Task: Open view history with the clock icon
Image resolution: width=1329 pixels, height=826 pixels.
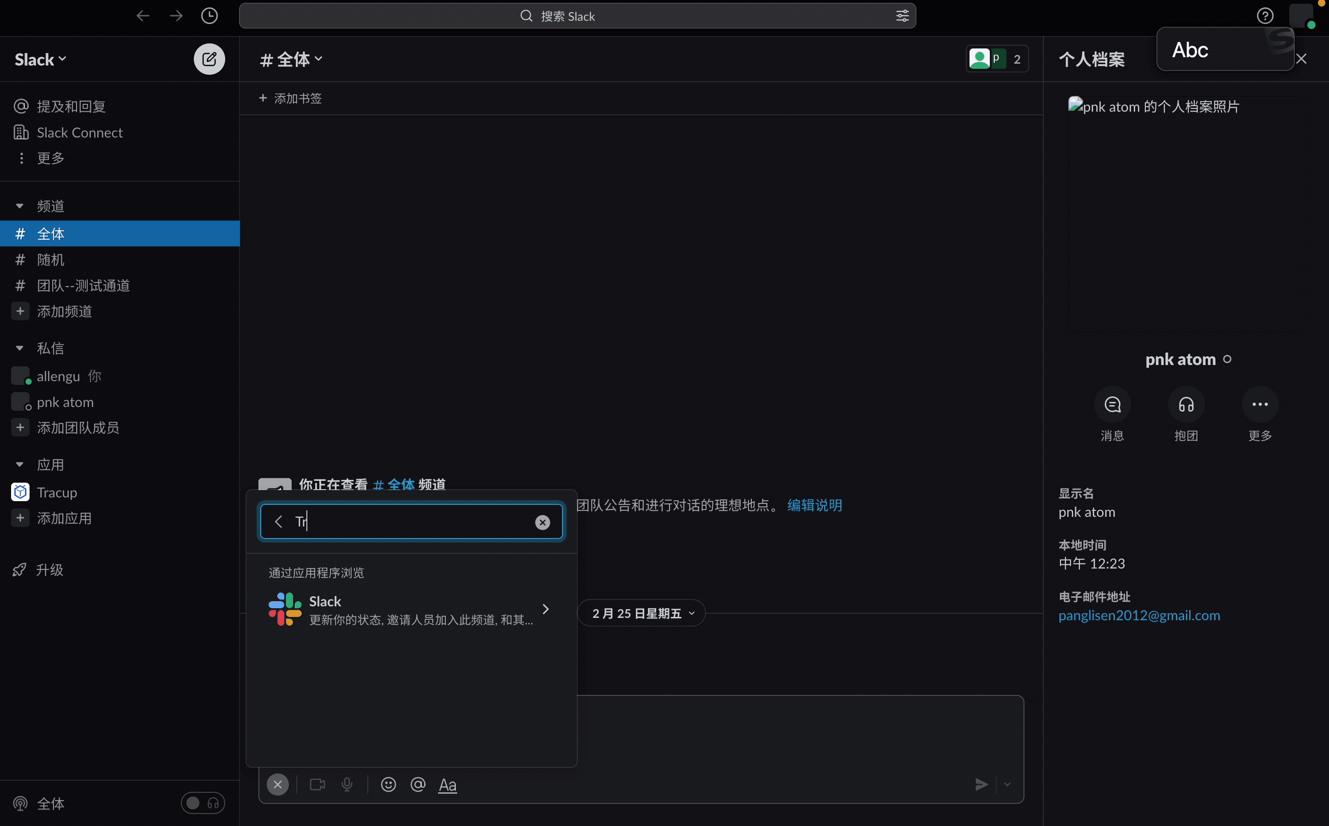Action: click(x=210, y=16)
